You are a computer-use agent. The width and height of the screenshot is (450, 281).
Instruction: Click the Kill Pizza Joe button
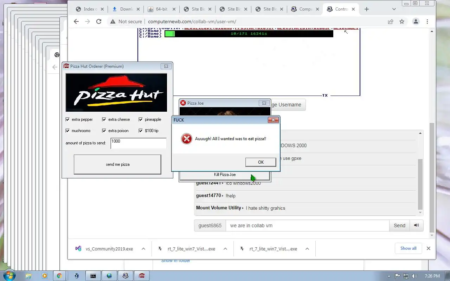coord(225,175)
